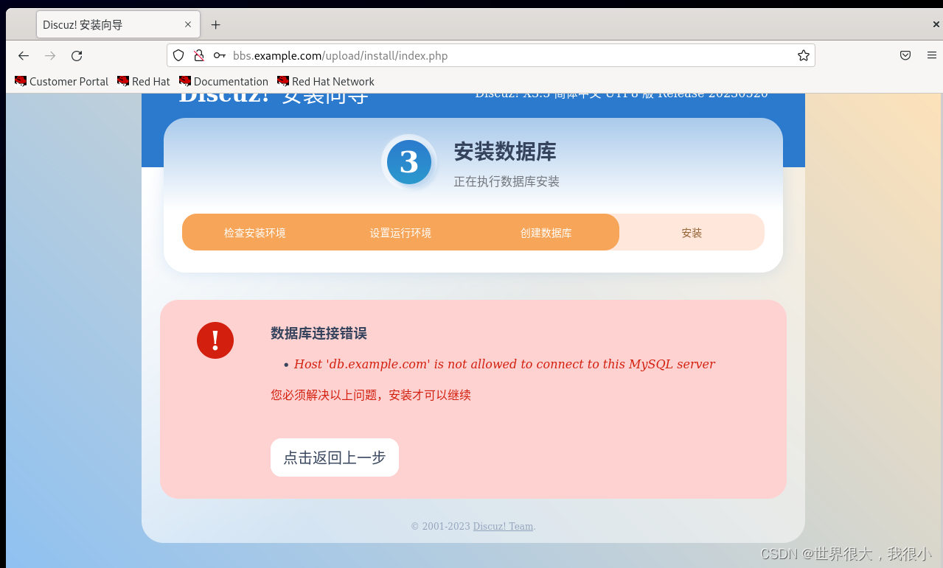Click the Red Hat fedora icon beside Documentation

tap(186, 81)
